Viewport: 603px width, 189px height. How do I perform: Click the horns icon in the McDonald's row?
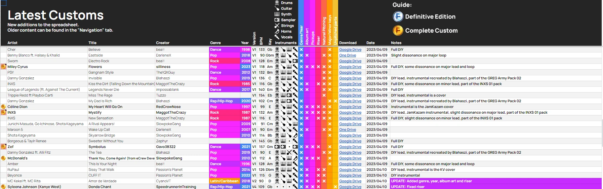tap(295, 158)
